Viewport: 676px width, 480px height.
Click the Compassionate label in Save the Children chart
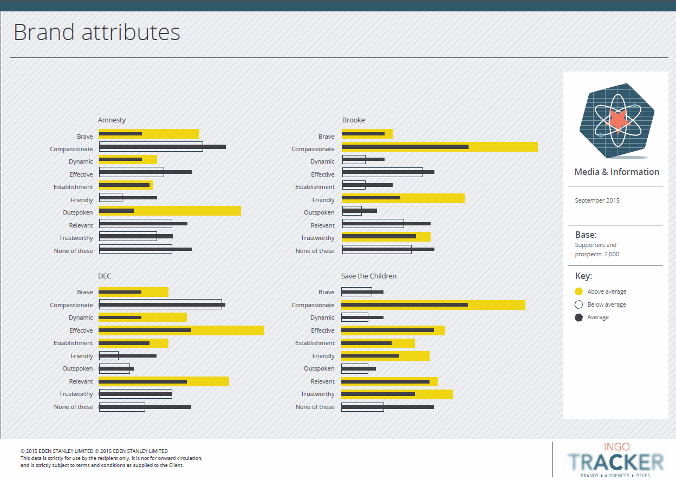313,305
